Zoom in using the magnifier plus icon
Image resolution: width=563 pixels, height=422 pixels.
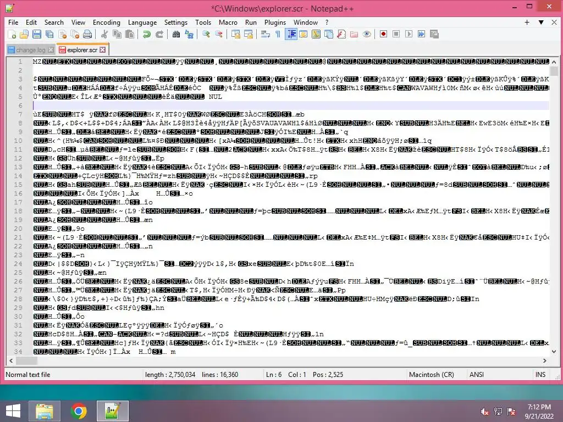point(206,34)
